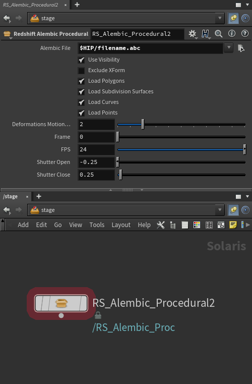This screenshot has height=384, width=252.
Task: Expand the Alembic File dropdown arrow
Action: [229, 48]
